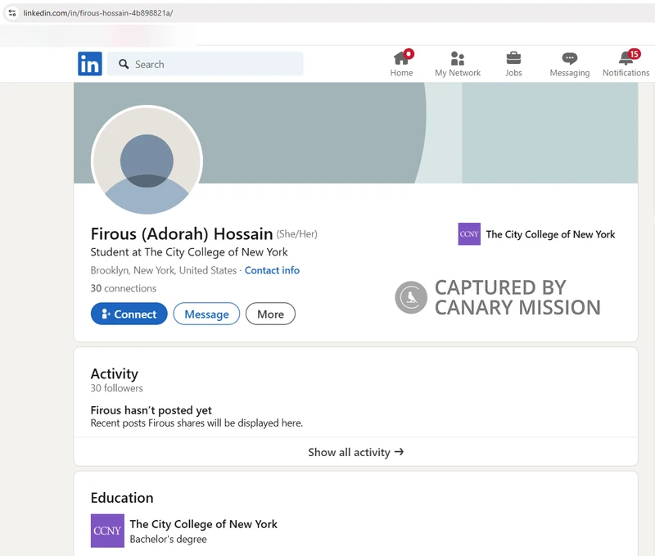Open the More options button
The height and width of the screenshot is (556, 655).
[270, 314]
